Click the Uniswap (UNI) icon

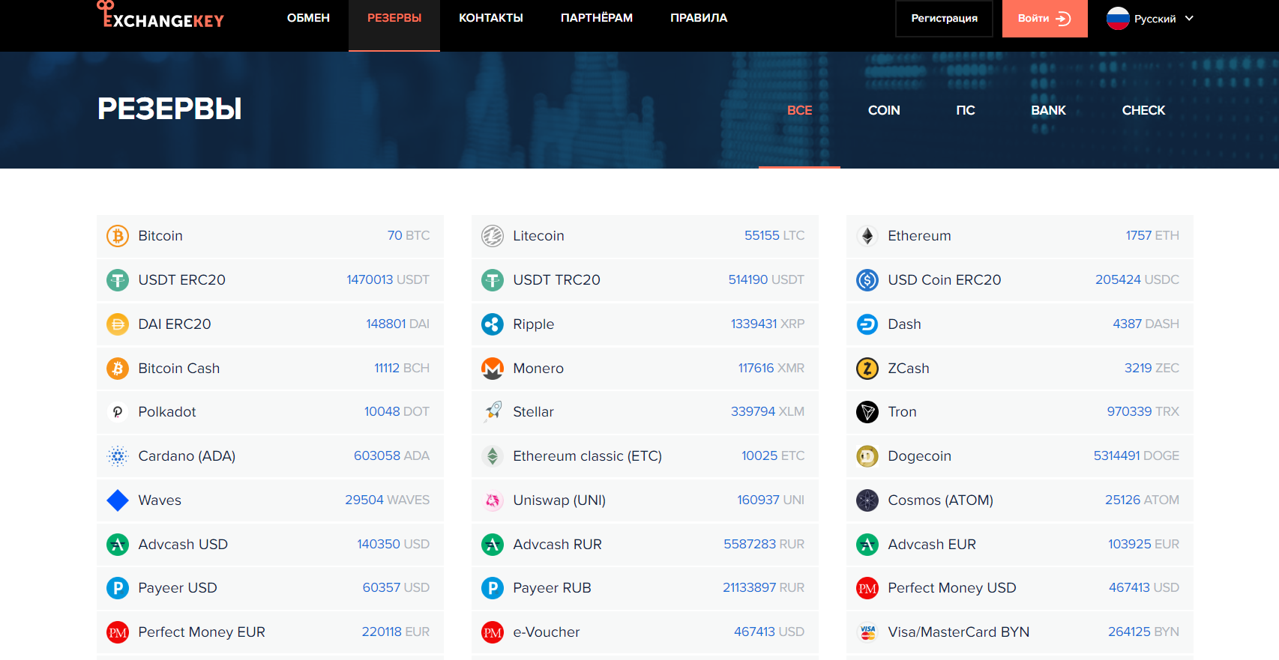493,500
